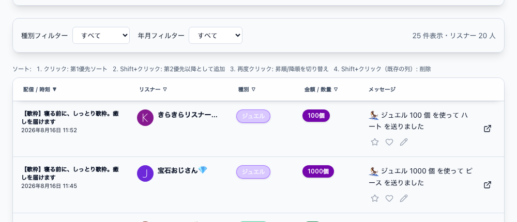Click stream title above the 11:45 timestamp
The width and height of the screenshot is (517, 222).
click(70, 173)
